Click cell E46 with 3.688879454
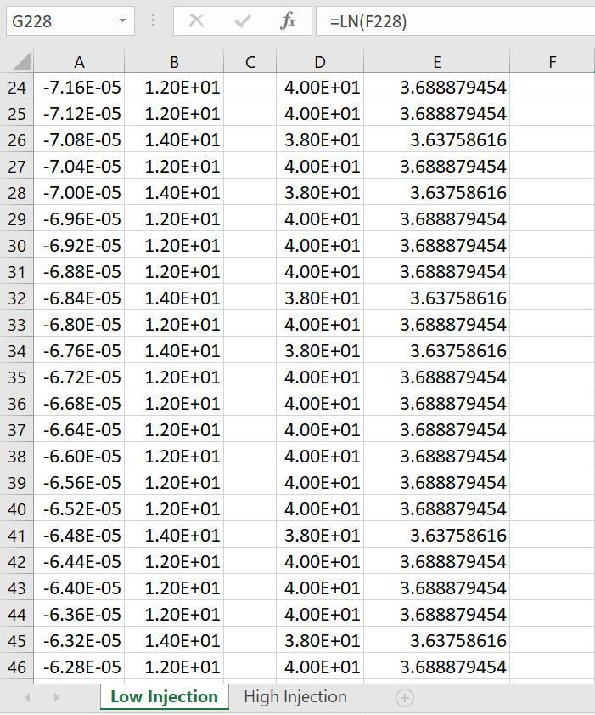The height and width of the screenshot is (715, 595). tap(436, 667)
